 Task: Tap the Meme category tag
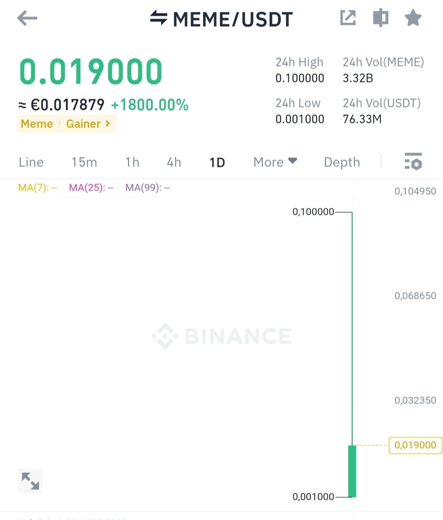(x=37, y=124)
